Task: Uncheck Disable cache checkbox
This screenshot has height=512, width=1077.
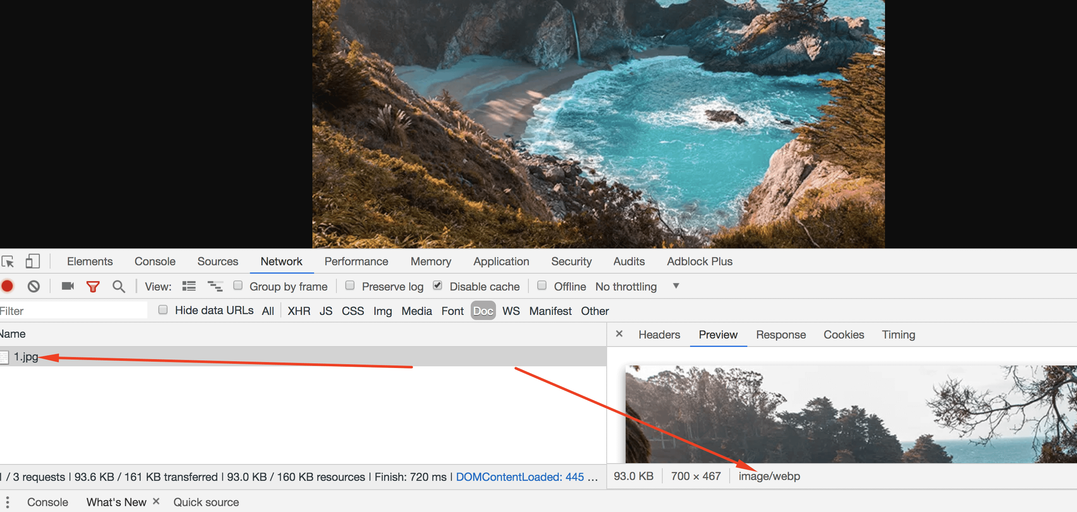Action: point(438,285)
